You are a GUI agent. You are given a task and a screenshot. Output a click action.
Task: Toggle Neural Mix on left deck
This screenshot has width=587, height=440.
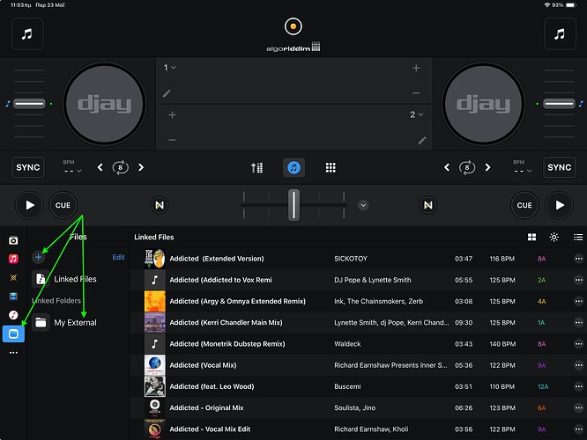(x=160, y=205)
